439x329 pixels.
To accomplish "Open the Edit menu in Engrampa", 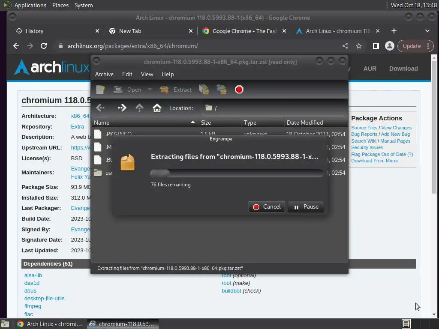I will (127, 74).
